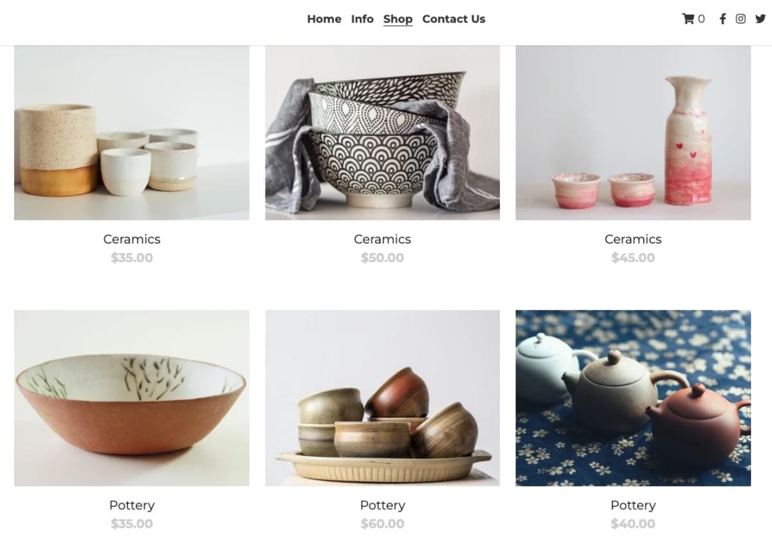Click the Ceramics title priced $45.00

(633, 239)
